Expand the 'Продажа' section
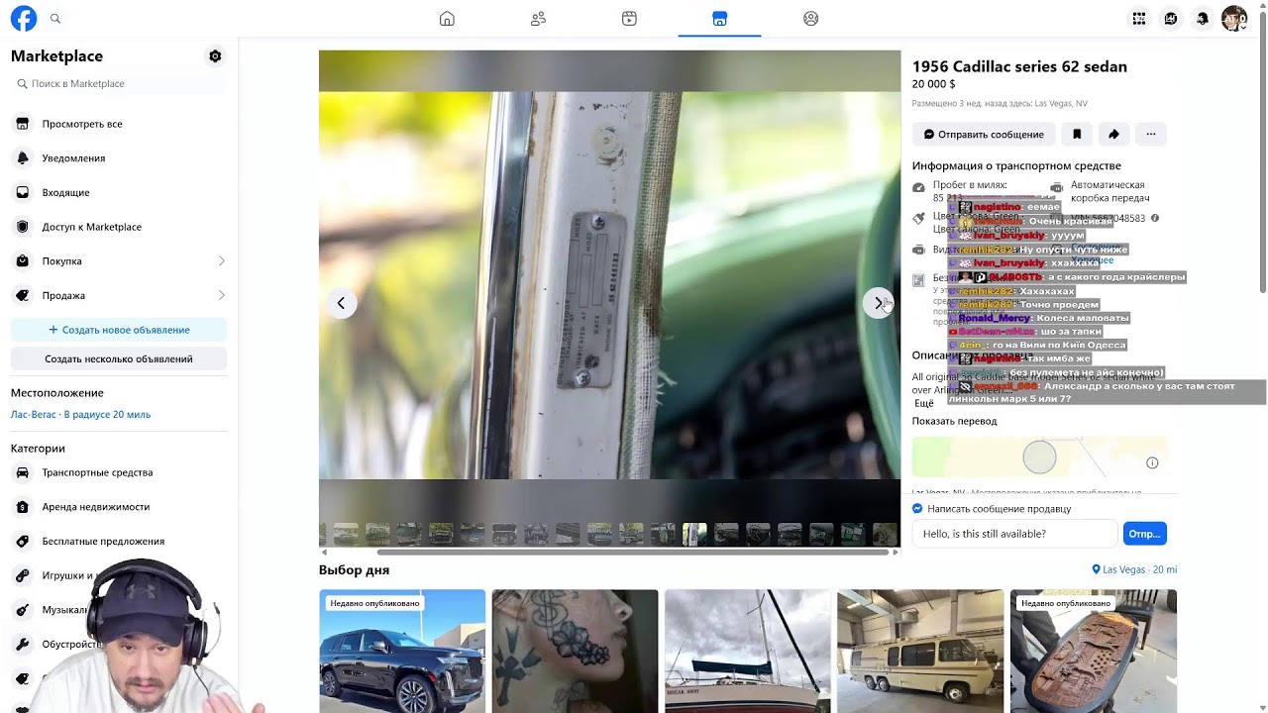The width and height of the screenshot is (1268, 713). click(x=119, y=295)
